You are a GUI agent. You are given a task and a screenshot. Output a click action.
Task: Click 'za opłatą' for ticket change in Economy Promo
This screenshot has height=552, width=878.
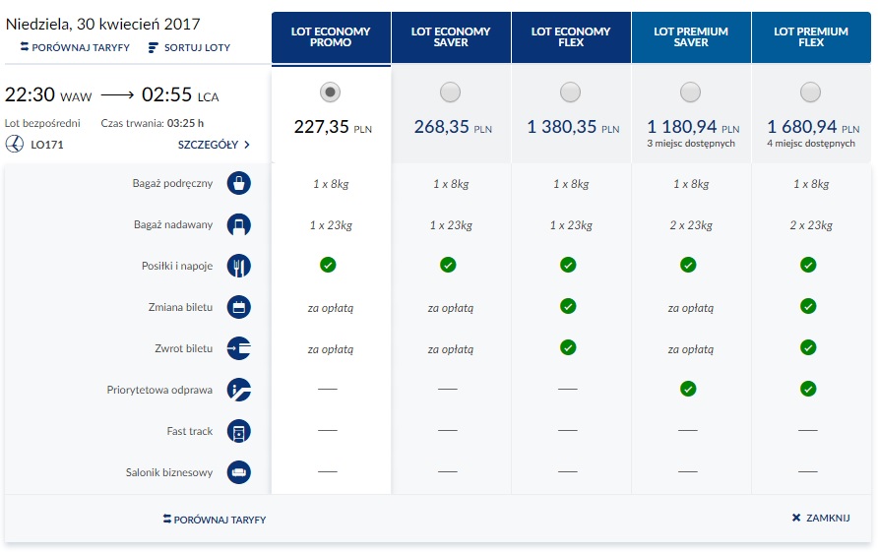[x=331, y=308]
